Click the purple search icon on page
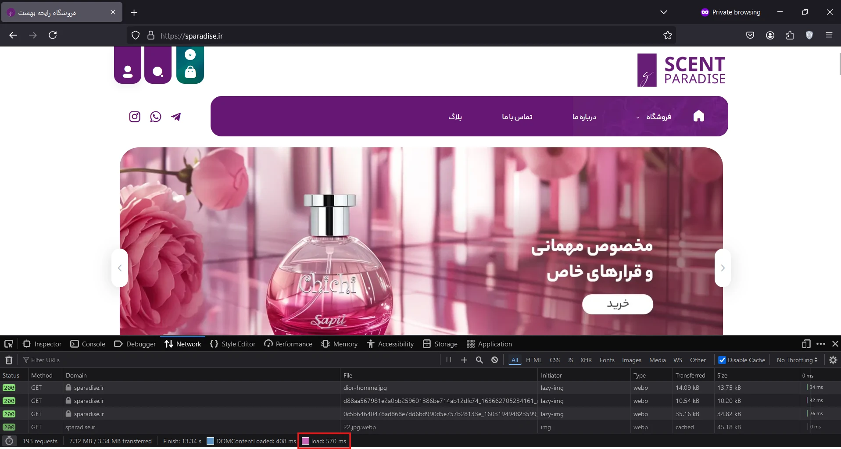This screenshot has height=449, width=841. 158,65
